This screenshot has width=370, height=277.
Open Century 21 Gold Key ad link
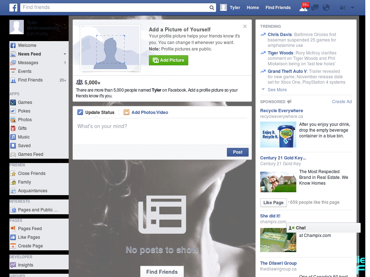(x=283, y=158)
